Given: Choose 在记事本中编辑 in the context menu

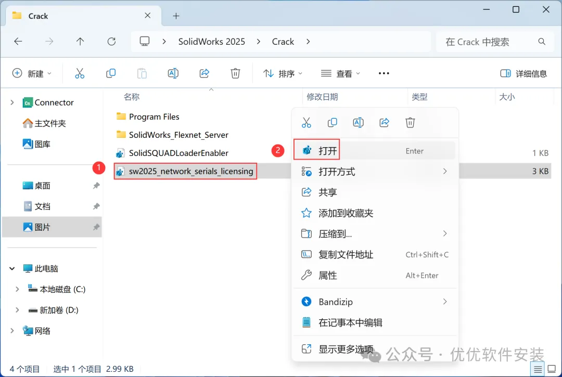Looking at the screenshot, I should pyautogui.click(x=375, y=322).
